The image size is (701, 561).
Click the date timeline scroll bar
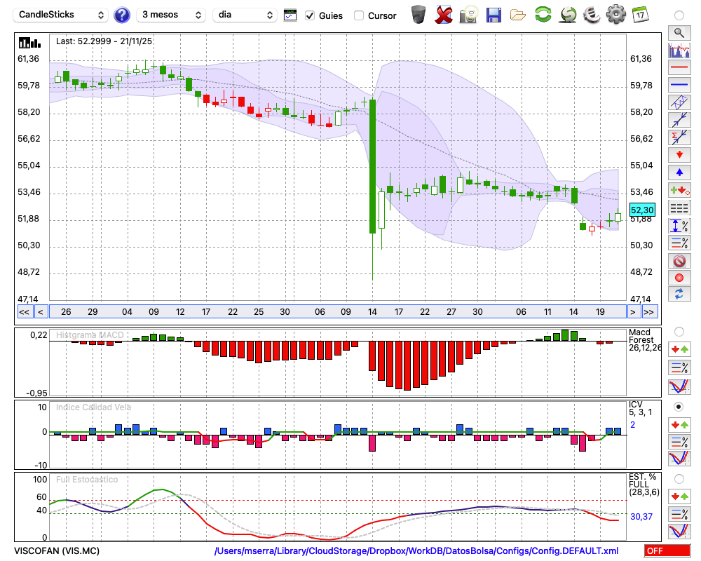click(336, 312)
